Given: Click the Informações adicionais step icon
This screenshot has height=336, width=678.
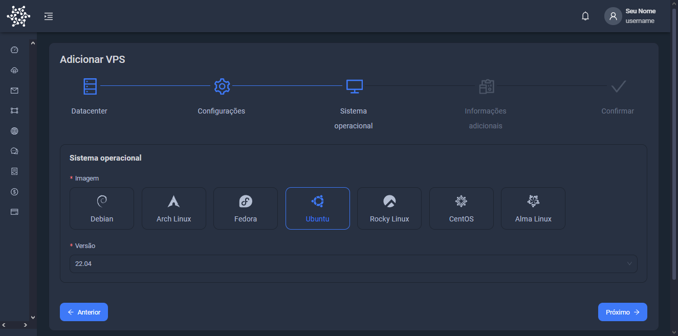Looking at the screenshot, I should [486, 86].
